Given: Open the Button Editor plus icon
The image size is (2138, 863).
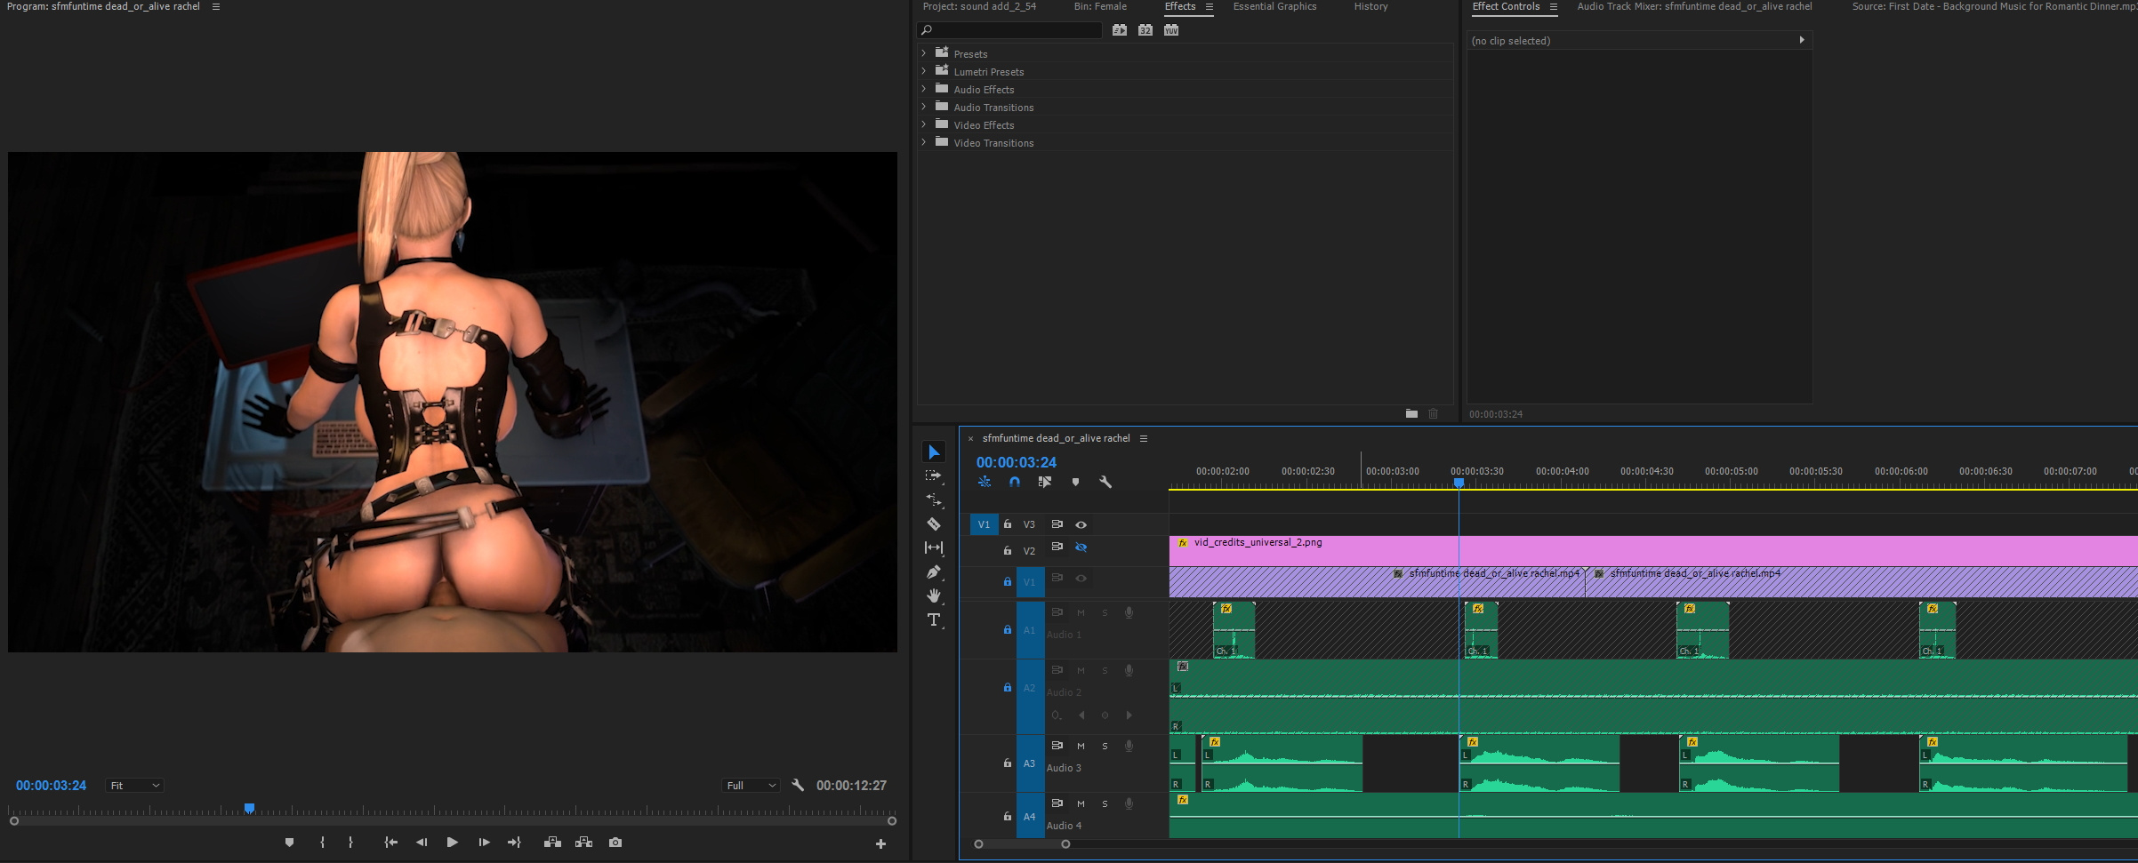Looking at the screenshot, I should point(880,843).
